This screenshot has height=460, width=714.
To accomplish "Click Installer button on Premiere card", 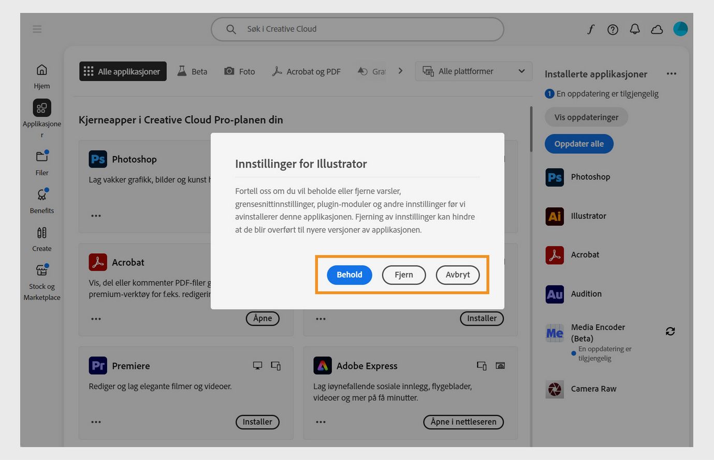I will coord(257,422).
